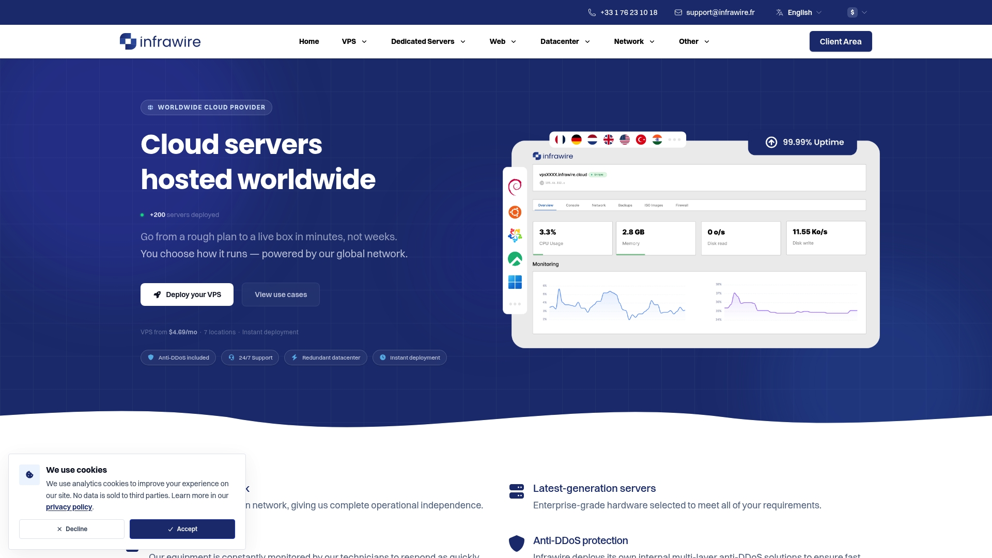Click the three-dots more flags indicator

pos(674,139)
